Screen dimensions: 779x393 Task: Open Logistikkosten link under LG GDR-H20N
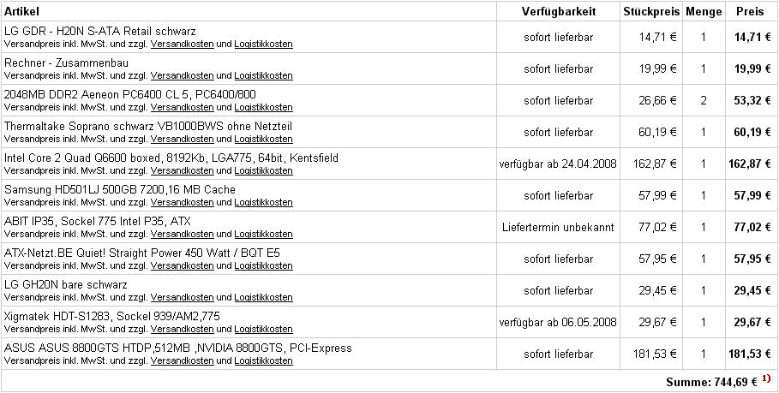[263, 45]
